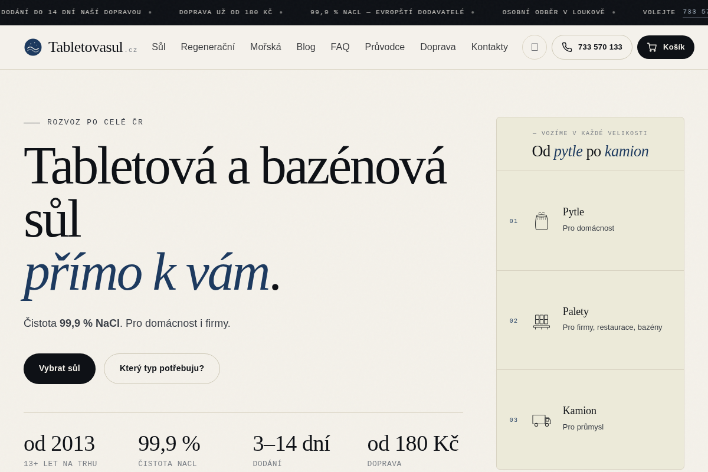Go to the Doprava page
Viewport: 708px width, 472px height.
click(438, 47)
